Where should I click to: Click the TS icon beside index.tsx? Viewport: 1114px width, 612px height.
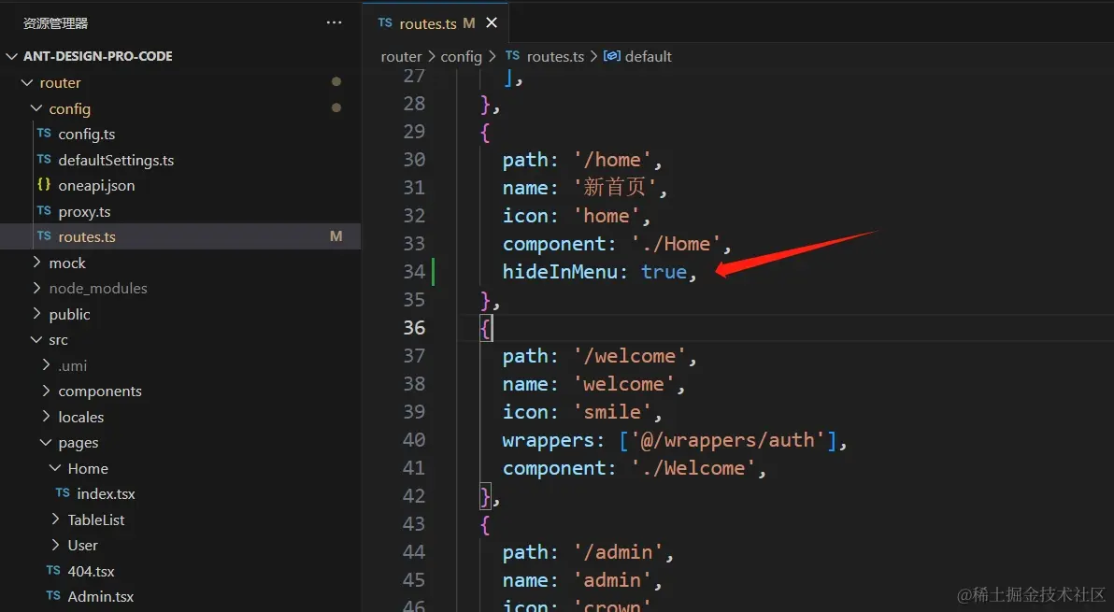point(63,492)
